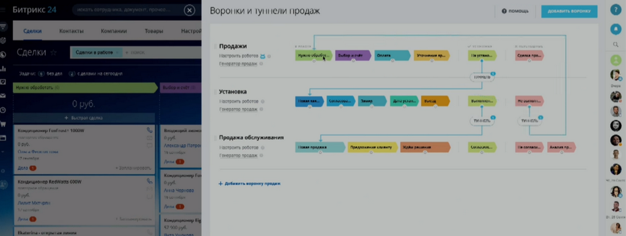This screenshot has width=626, height=236.
Task: Click ТУННЕЛЬ pill below 'Не выполн...' stage
Action: click(529, 120)
